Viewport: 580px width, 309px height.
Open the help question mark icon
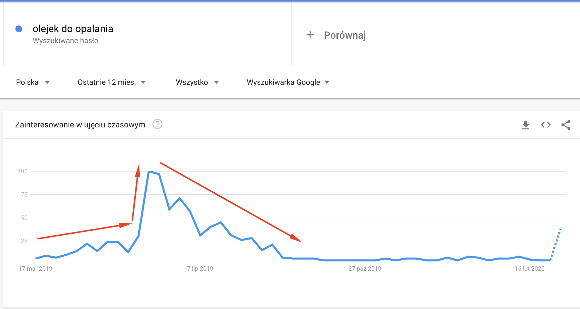pyautogui.click(x=158, y=124)
